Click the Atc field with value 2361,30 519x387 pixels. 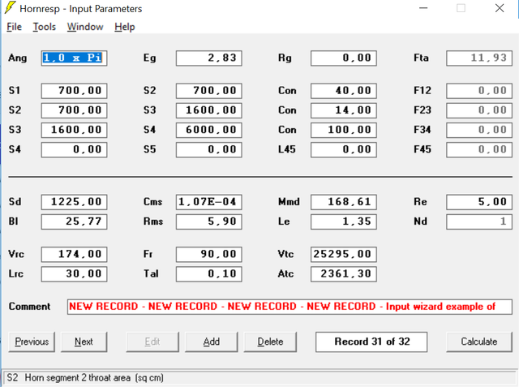click(344, 274)
